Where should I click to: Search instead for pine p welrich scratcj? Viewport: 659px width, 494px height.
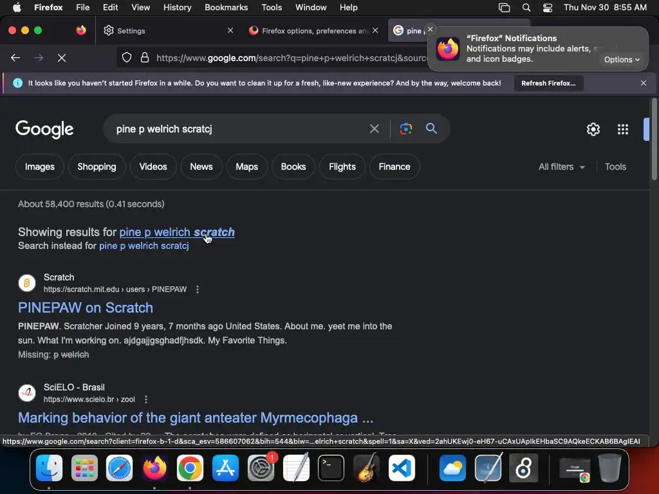[x=144, y=246]
